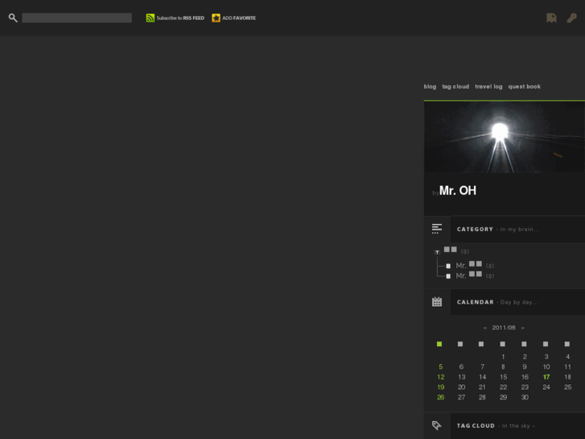Click the CATEGORY list icon
This screenshot has height=439, width=585.
(x=437, y=229)
